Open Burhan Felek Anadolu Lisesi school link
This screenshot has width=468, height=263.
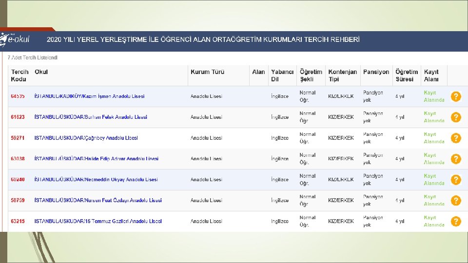(x=91, y=117)
